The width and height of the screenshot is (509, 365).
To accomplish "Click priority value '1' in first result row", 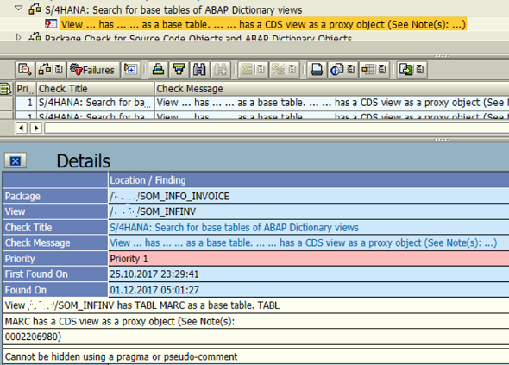I will point(26,103).
